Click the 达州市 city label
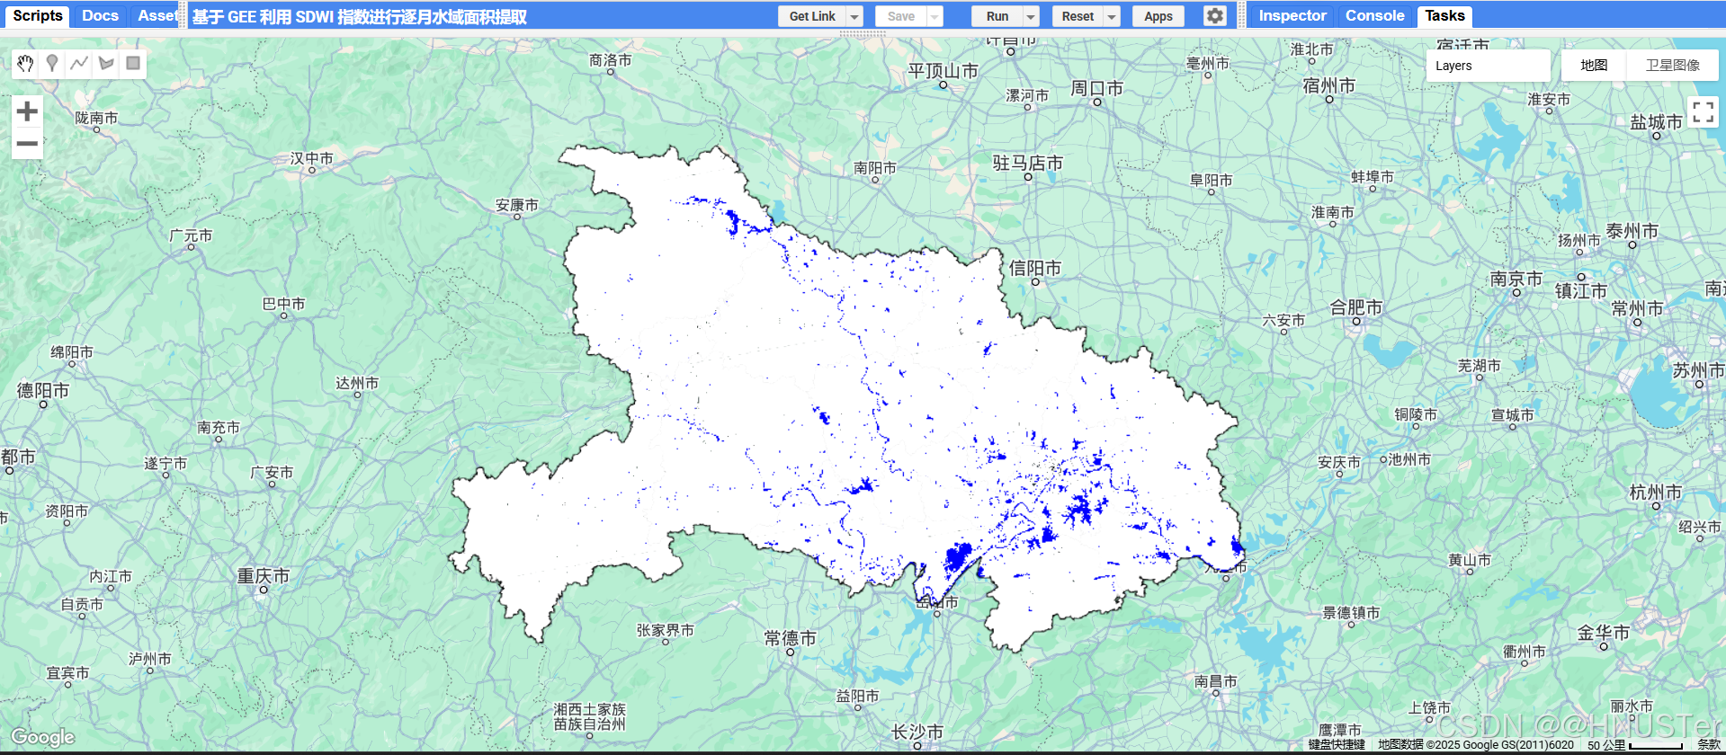The height and width of the screenshot is (755, 1726). [x=356, y=383]
